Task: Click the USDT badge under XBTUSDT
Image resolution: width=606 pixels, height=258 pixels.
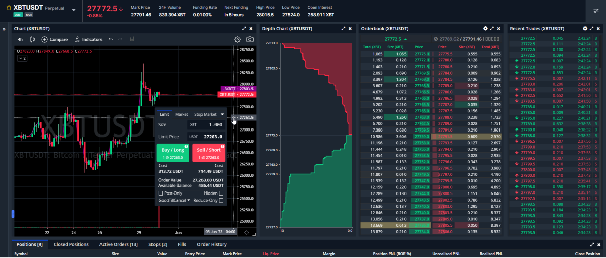Action: tap(18, 16)
